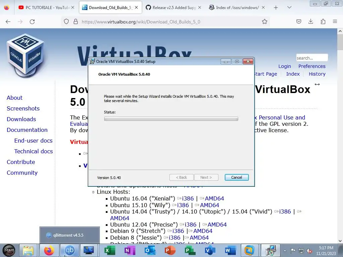343x257 pixels.
Task: Open the Preferences link
Action: [312, 66]
